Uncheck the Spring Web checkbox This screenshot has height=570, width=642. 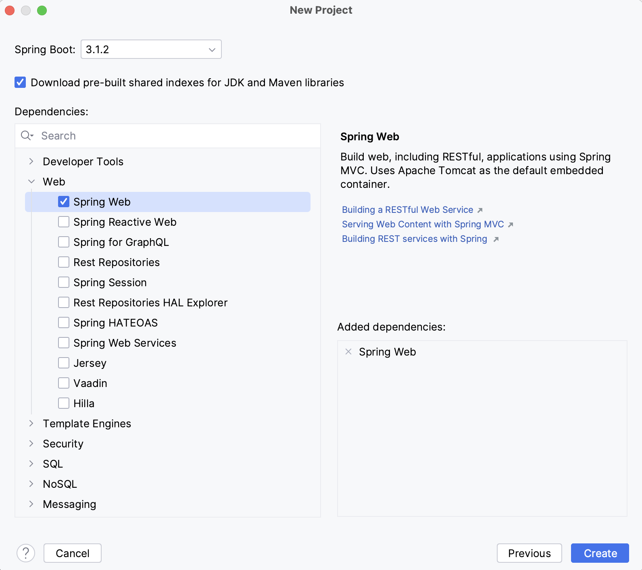tap(64, 202)
